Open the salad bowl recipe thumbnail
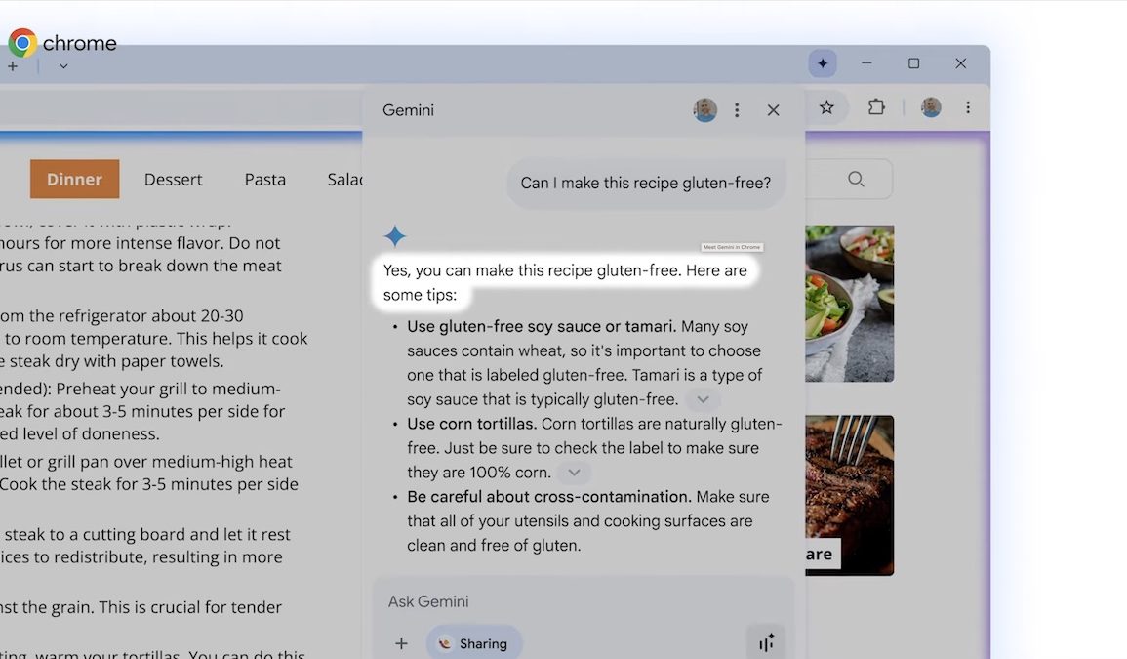 tap(849, 303)
